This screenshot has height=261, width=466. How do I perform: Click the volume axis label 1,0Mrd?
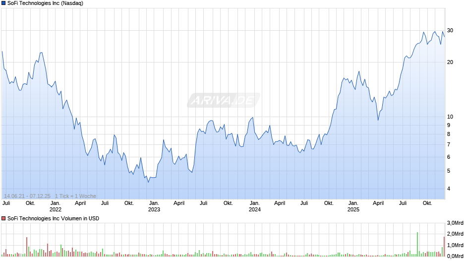coord(455,245)
